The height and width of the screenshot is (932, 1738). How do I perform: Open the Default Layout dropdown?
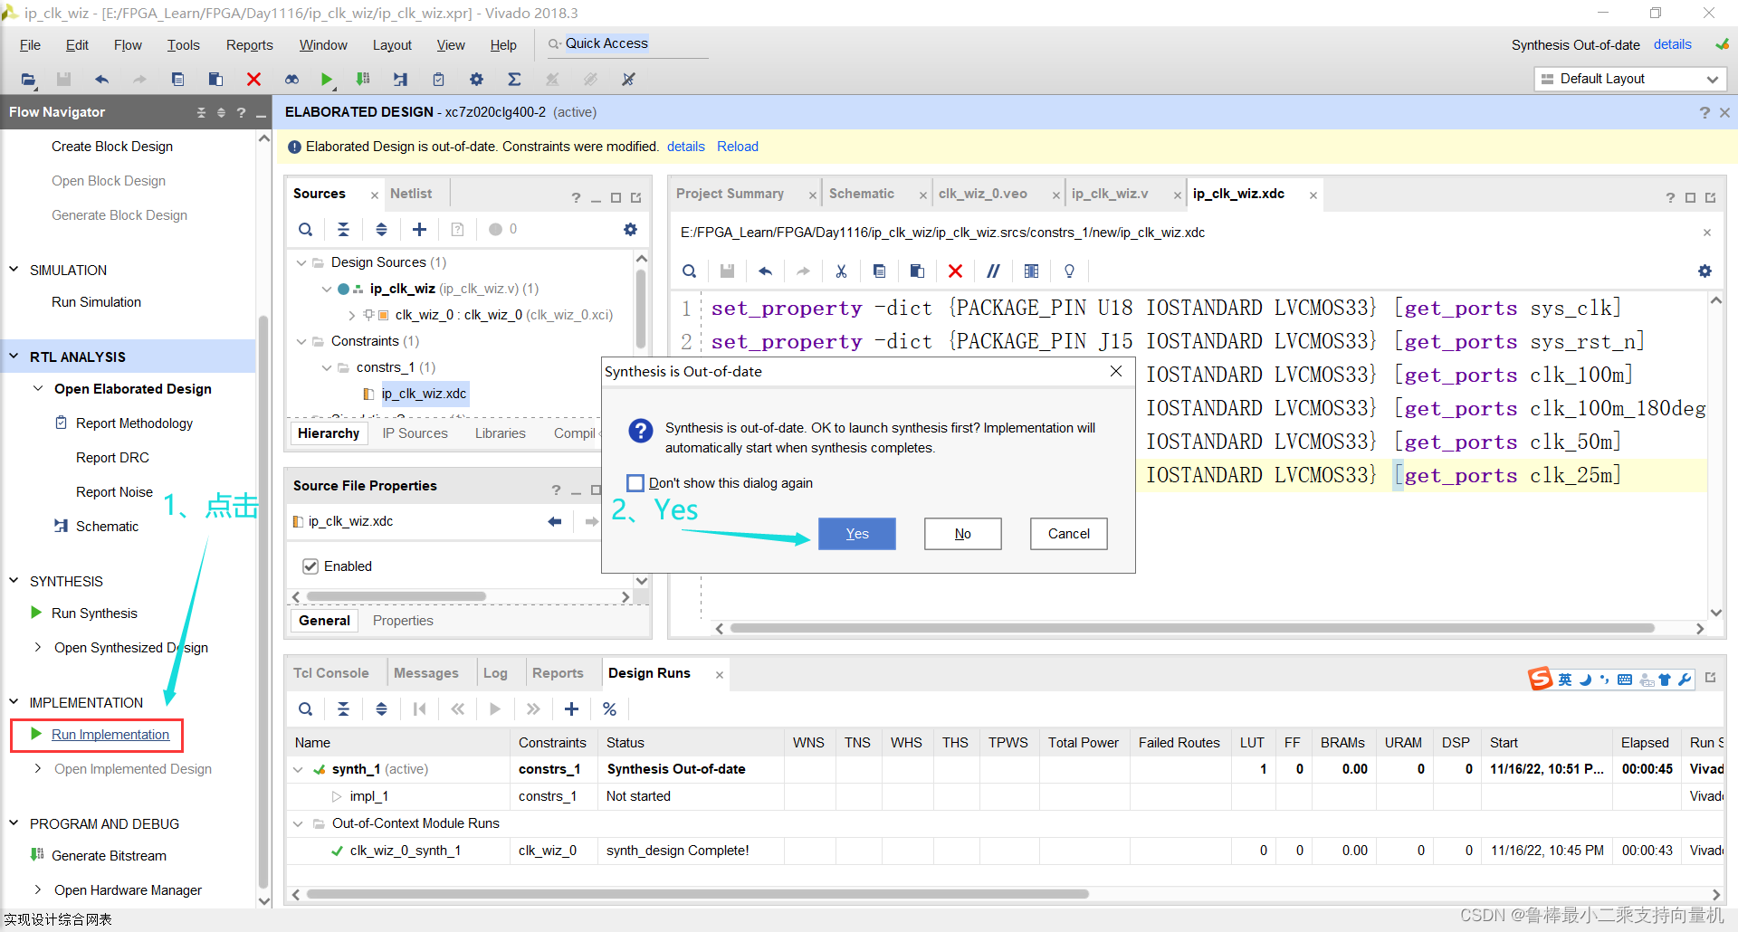[1630, 79]
